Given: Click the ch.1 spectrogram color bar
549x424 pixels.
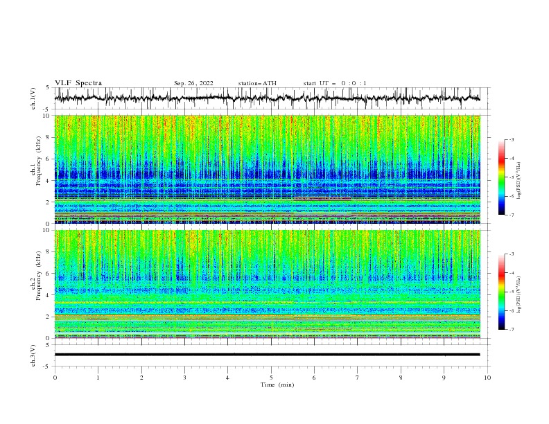Looking at the screenshot, I should (501, 177).
